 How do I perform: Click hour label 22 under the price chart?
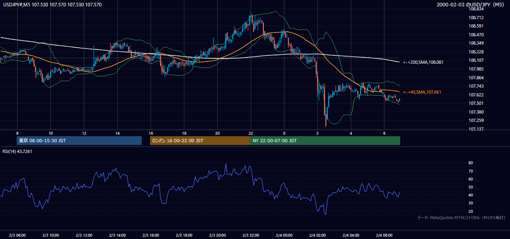click(x=251, y=133)
